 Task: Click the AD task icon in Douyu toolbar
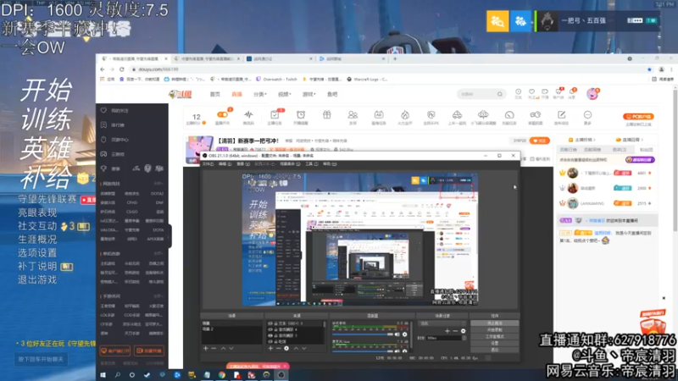pos(379,115)
